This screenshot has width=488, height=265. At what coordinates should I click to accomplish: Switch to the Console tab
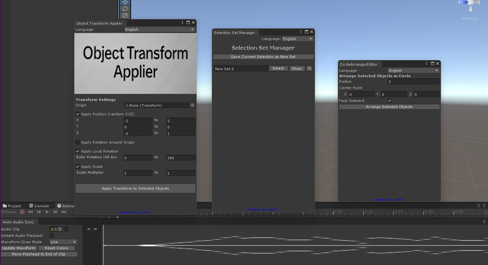pyautogui.click(x=39, y=206)
